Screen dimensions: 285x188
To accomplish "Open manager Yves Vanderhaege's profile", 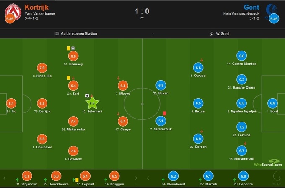I will pos(40,13).
